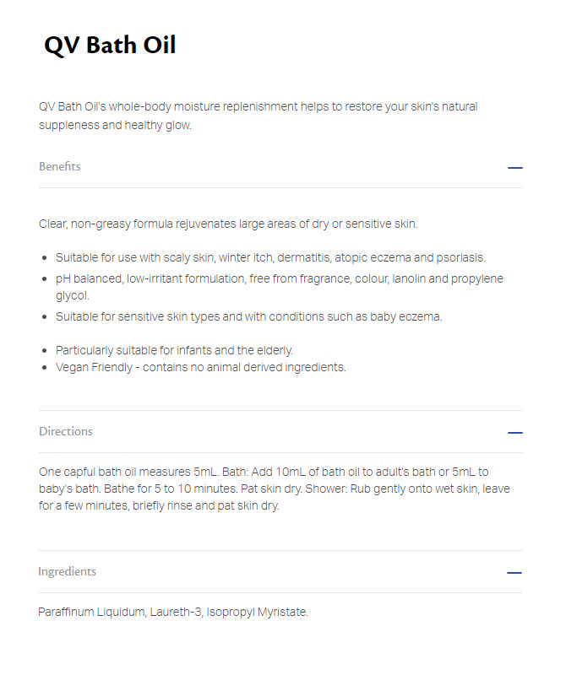Collapse Directions section via its minus icon
This screenshot has width=566, height=675.
pyautogui.click(x=514, y=432)
